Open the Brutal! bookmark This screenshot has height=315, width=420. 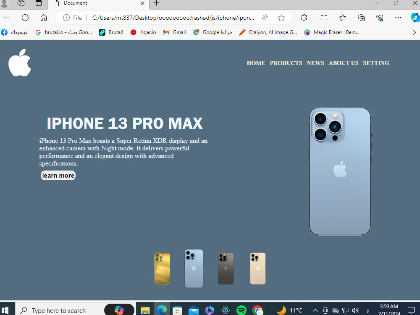[111, 32]
